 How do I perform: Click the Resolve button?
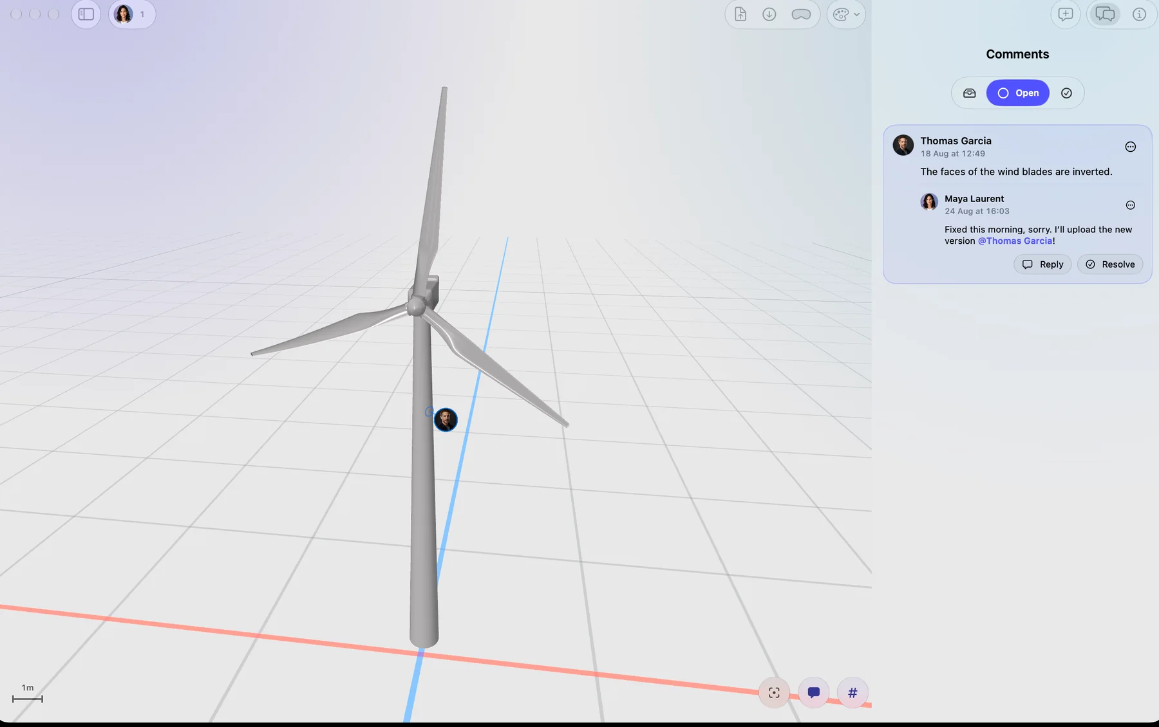pos(1110,264)
